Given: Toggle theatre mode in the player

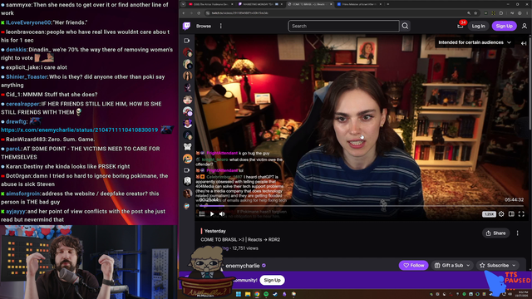Looking at the screenshot, I should pyautogui.click(x=511, y=214).
